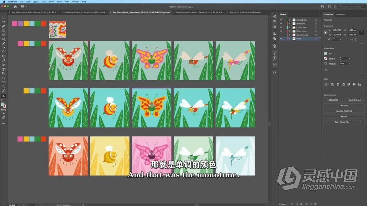Click the vertical align top icon
Screen dimensions: 367x206
pos(349,84)
